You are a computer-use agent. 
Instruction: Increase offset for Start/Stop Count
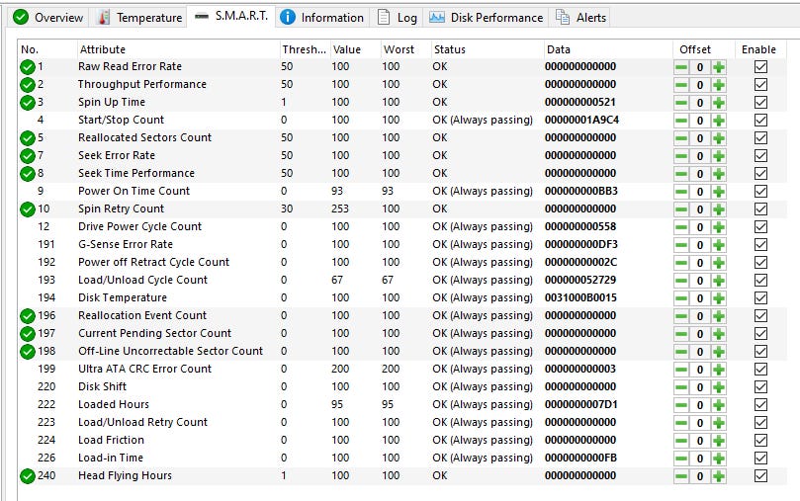719,121
